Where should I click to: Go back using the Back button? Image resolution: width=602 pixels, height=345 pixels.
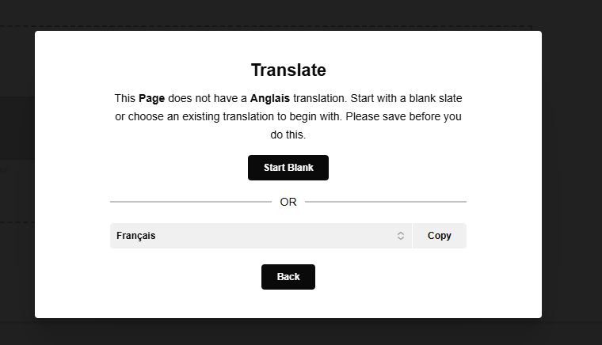click(288, 277)
